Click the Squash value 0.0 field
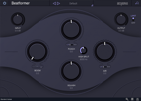 click(x=71, y=88)
